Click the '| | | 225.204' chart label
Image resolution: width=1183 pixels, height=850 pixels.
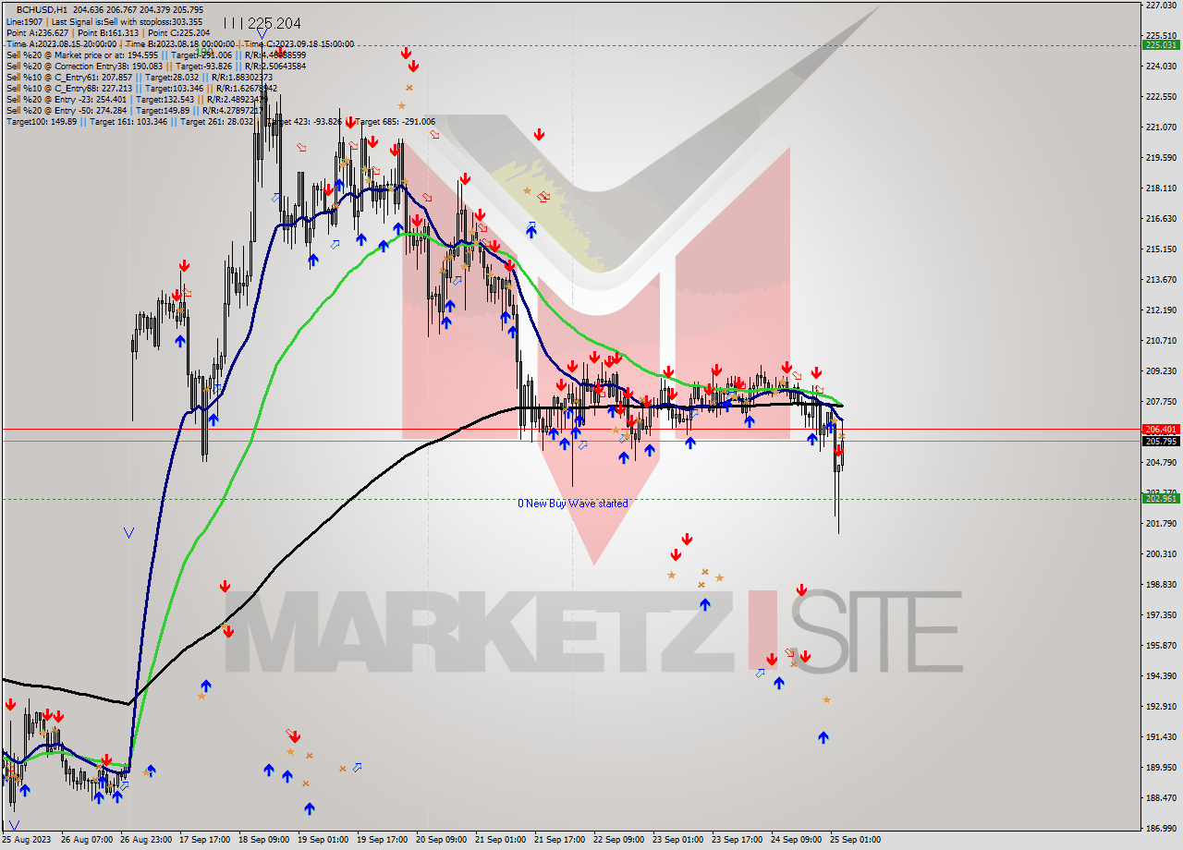[x=262, y=23]
